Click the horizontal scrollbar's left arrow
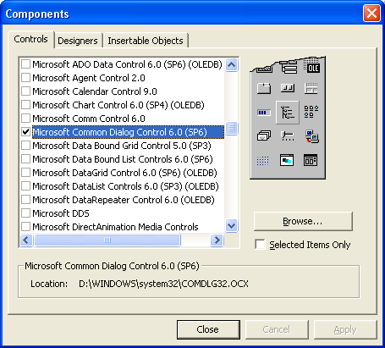The image size is (385, 348). point(26,240)
